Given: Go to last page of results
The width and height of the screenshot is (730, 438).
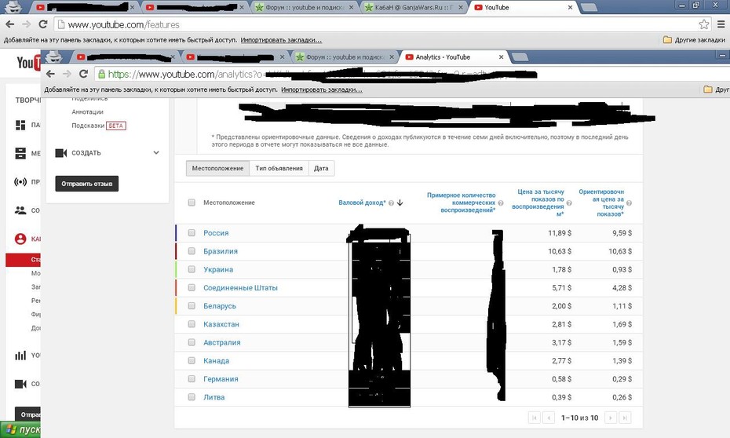Looking at the screenshot, I should pos(625,418).
